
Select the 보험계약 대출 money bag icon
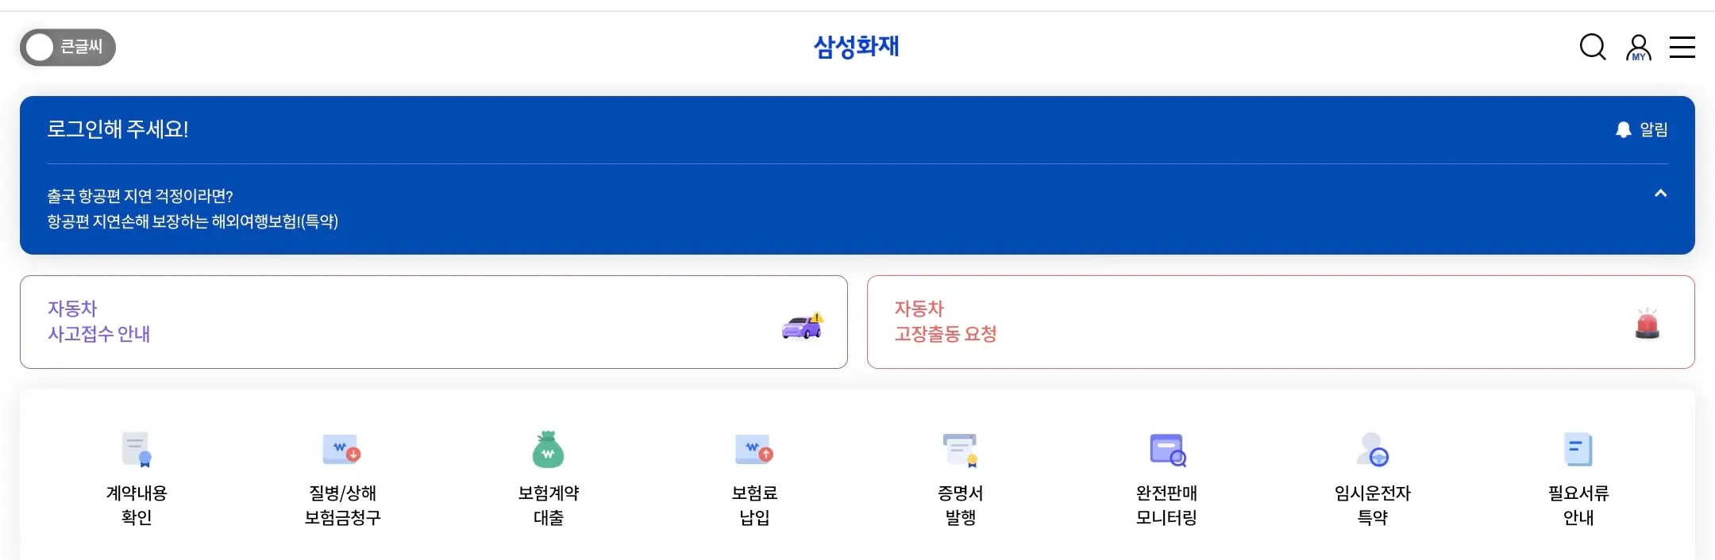(x=548, y=450)
